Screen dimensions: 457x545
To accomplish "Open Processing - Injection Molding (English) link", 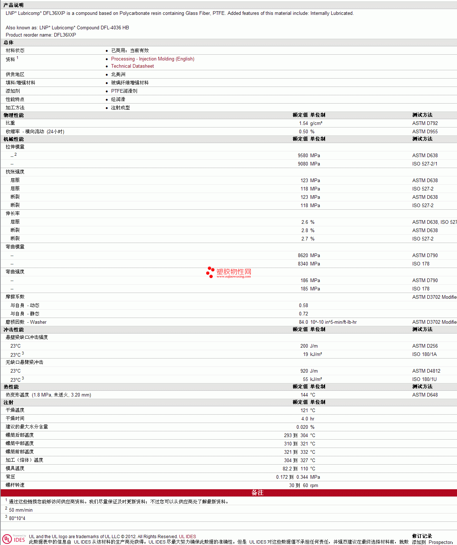I will point(153,59).
